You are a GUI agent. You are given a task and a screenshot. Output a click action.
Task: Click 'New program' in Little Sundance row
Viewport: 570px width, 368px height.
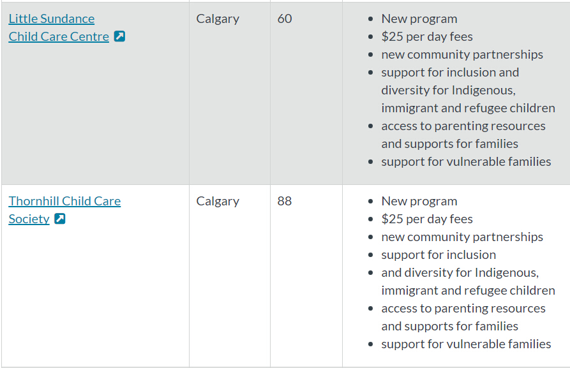(419, 19)
